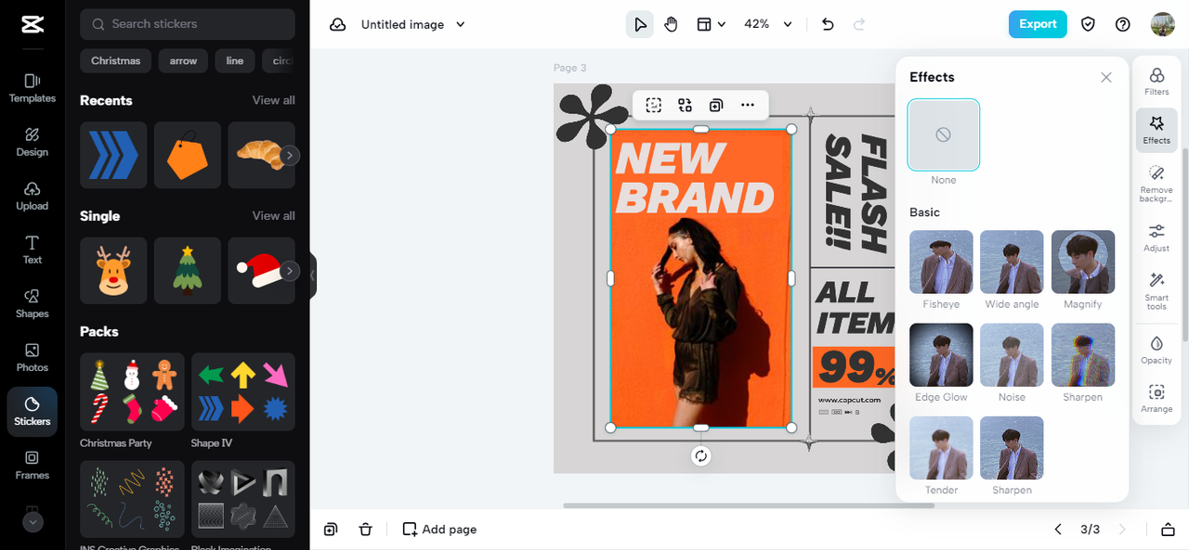The image size is (1189, 550).
Task: Pick the Santa hat sticker
Action: point(261,271)
